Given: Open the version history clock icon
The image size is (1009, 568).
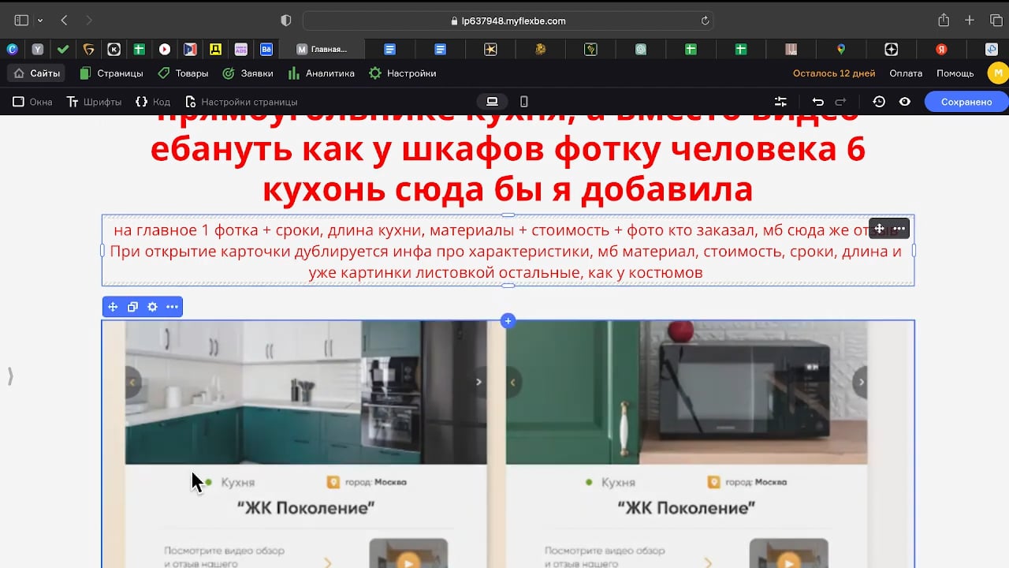Looking at the screenshot, I should (x=879, y=102).
